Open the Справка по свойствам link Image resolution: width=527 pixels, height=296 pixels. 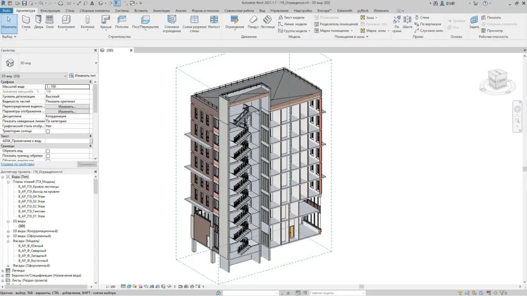[17, 164]
